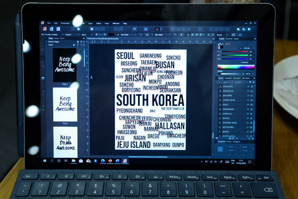Screen dimensions: 298x199
Task: Toggle visibility of the CHUNCHEON layer
Action: (252, 100)
